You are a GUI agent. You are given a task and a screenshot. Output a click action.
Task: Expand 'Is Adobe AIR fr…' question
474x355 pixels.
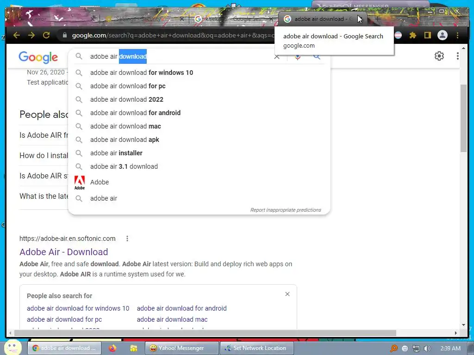(44, 135)
